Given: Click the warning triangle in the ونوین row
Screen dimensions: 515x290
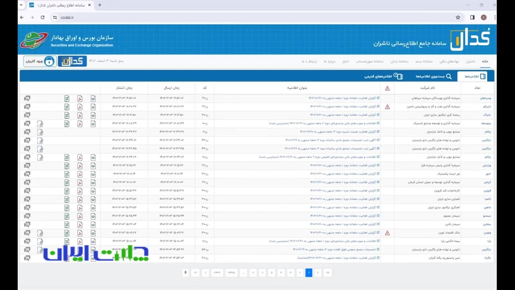Looking at the screenshot, I should coord(387,233).
